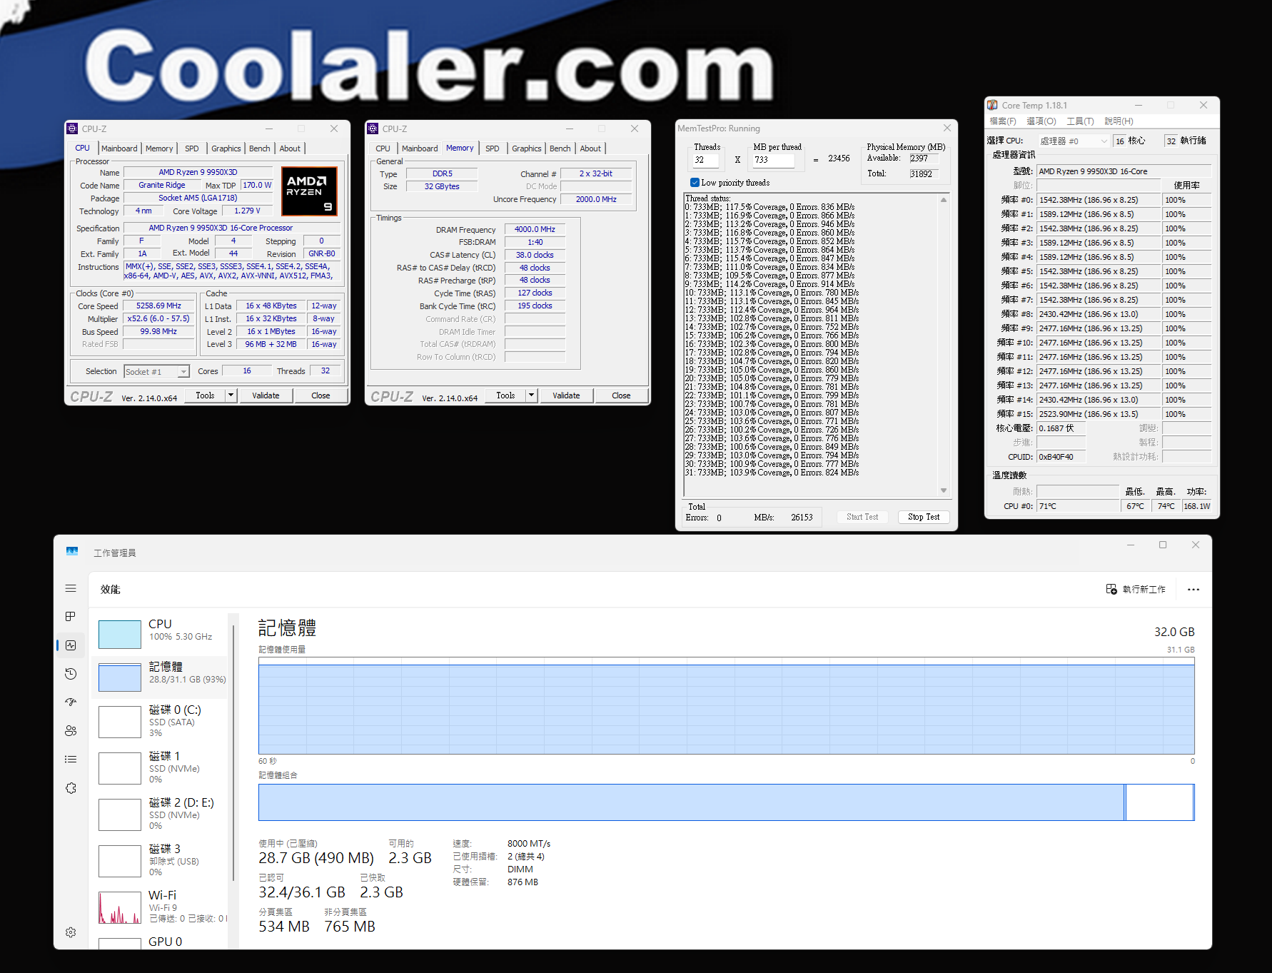Toggle Low priority threads checkbox
1272x973 pixels.
click(x=695, y=183)
